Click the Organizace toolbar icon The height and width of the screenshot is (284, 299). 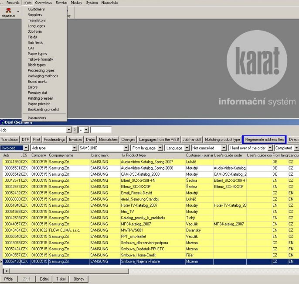8,12
